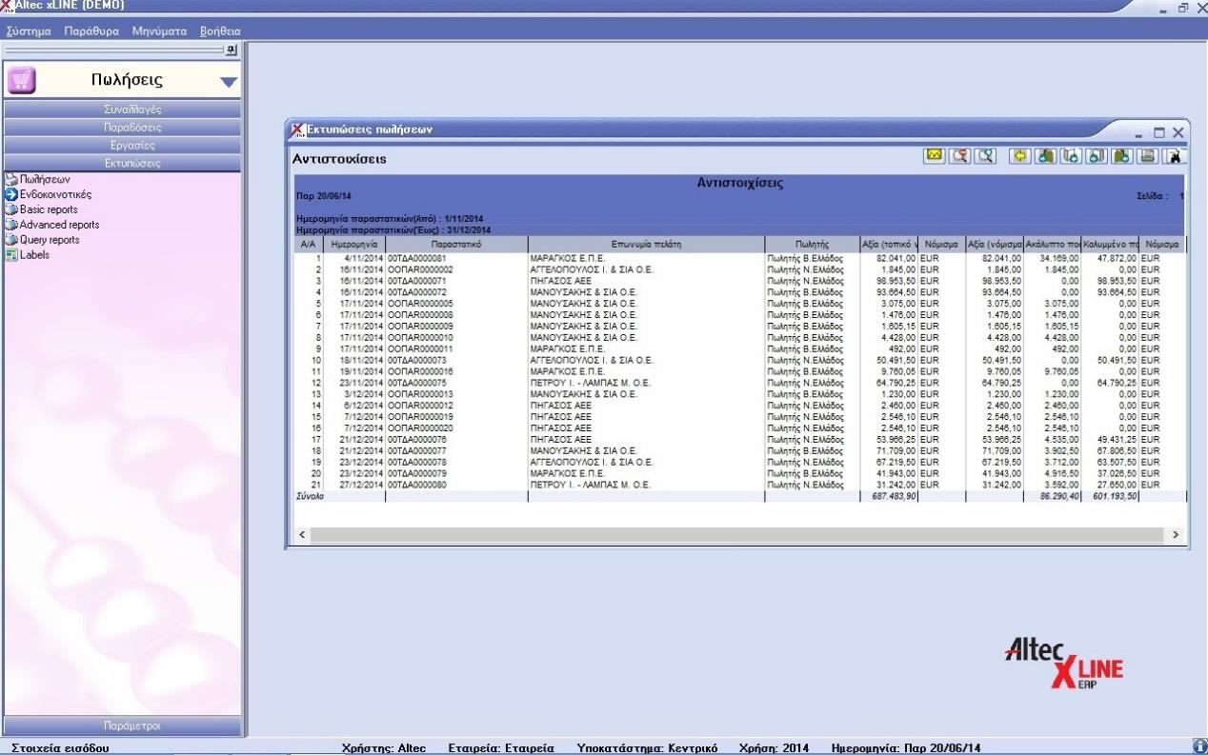Click the zoom in magnifier icon
This screenshot has height=755, width=1208.
[x=985, y=156]
